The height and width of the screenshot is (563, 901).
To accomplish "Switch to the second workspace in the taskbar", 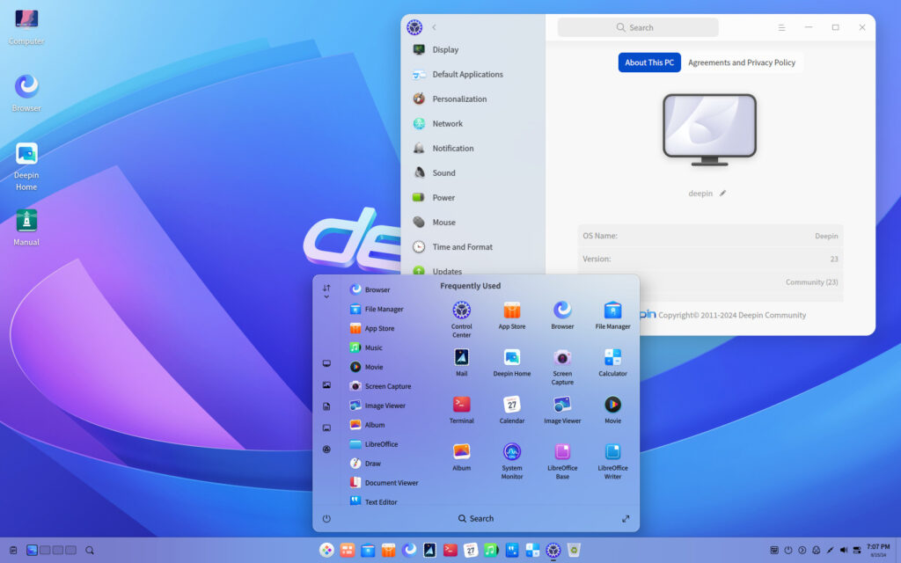I will 45,550.
